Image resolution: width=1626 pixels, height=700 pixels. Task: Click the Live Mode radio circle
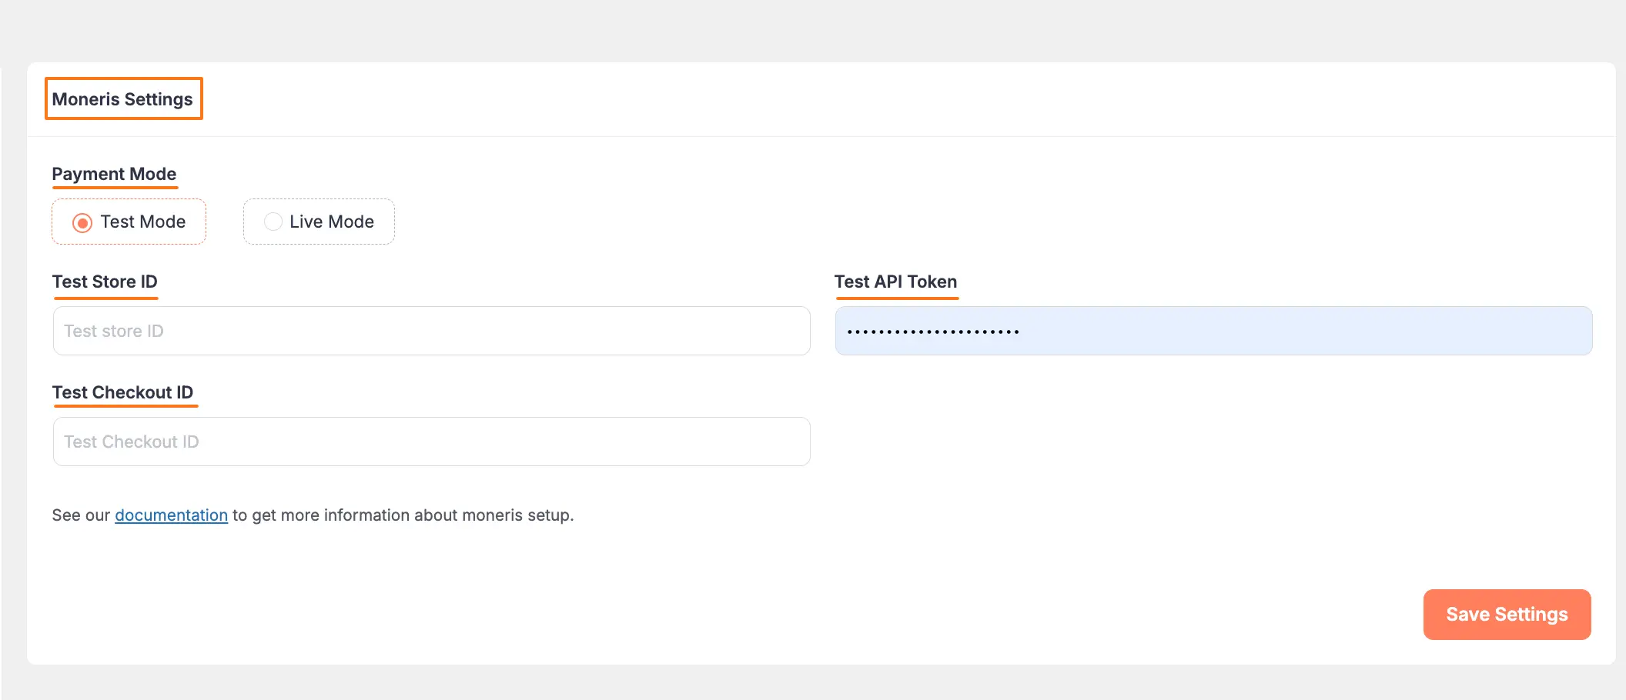[x=273, y=222]
